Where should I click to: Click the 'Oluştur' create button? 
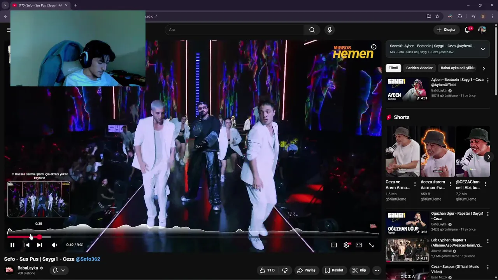446,30
